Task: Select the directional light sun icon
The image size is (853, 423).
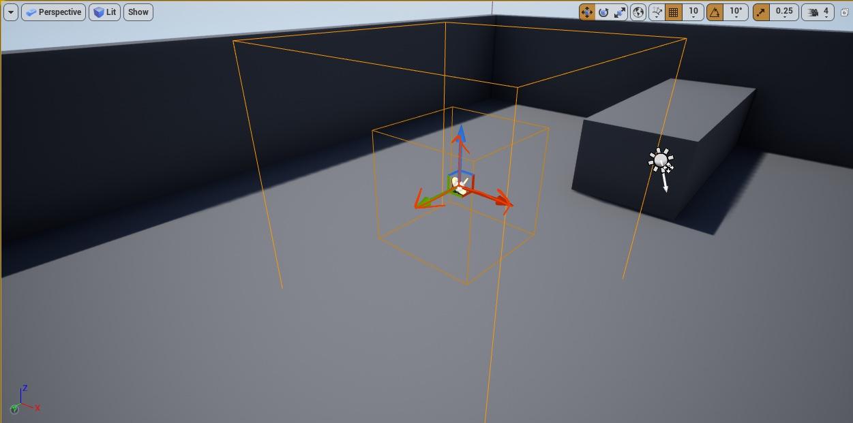Action: [x=661, y=161]
